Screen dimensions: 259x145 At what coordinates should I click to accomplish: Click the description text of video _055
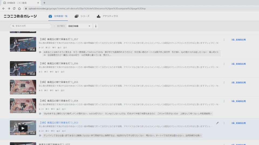click(129, 86)
